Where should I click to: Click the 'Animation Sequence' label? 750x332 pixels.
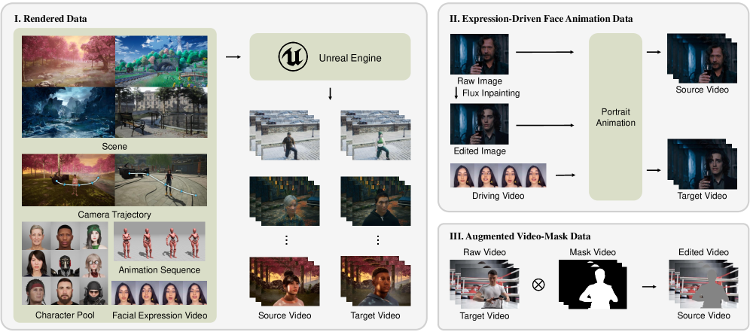[x=159, y=270]
